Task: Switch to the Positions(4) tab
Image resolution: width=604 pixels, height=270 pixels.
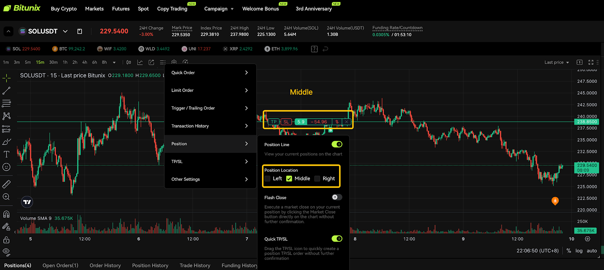Action: tap(18, 265)
